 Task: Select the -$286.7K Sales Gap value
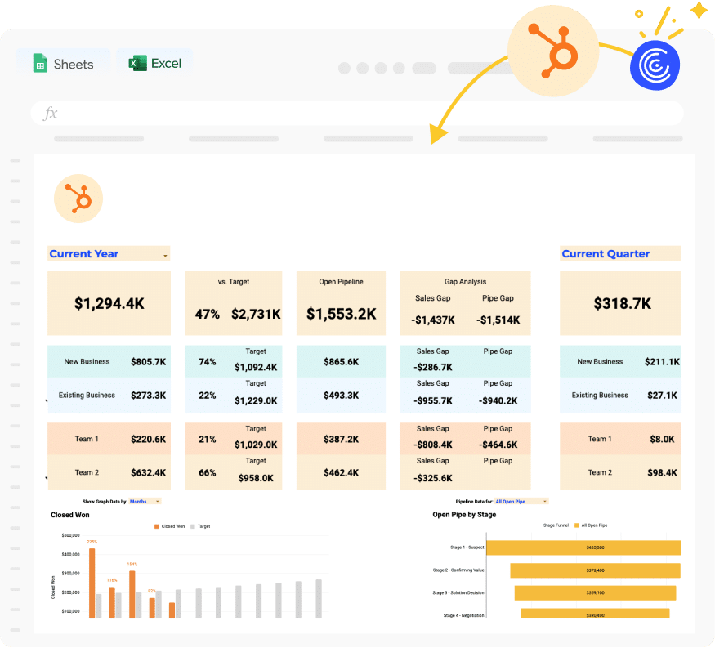point(433,367)
